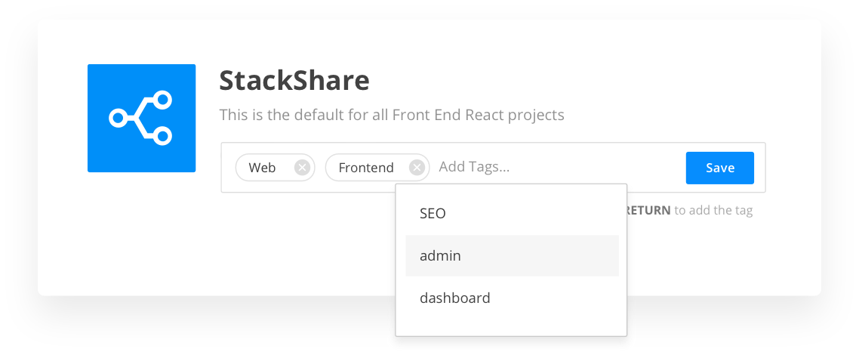Select the Web tag chip label
859x352 pixels.
click(263, 168)
